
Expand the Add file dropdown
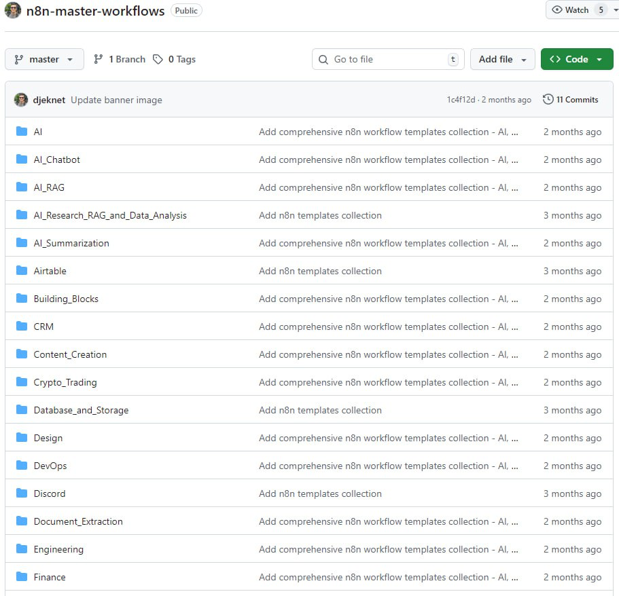[502, 59]
